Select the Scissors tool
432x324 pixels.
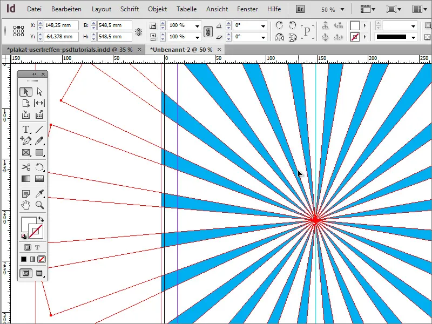click(26, 167)
